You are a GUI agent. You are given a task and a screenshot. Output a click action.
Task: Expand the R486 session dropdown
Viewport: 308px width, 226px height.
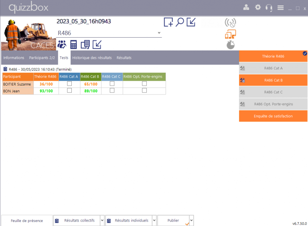pyautogui.click(x=159, y=33)
